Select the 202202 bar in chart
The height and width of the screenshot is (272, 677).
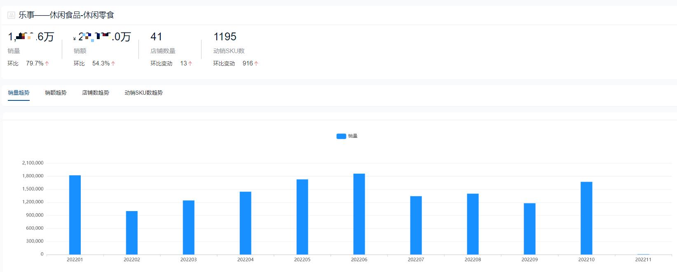[132, 232]
